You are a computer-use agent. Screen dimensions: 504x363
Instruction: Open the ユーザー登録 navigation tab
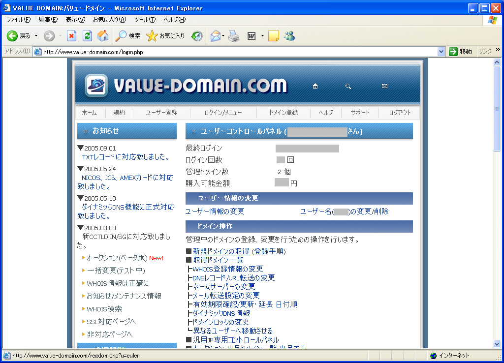pos(161,113)
